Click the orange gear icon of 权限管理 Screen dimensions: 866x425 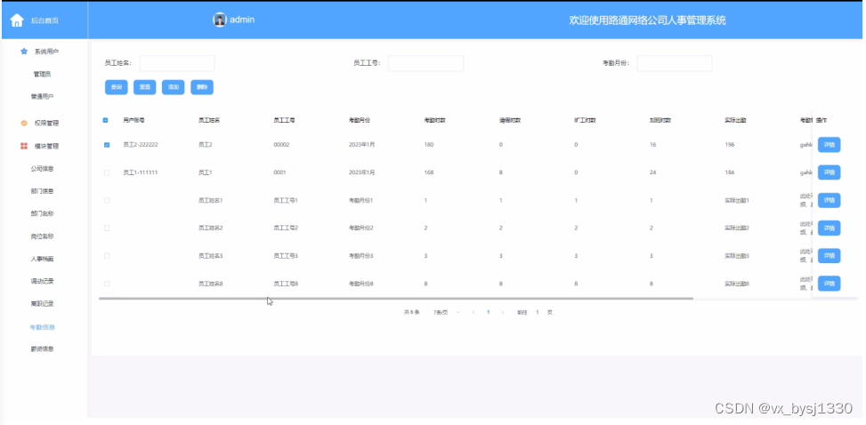tap(24, 123)
